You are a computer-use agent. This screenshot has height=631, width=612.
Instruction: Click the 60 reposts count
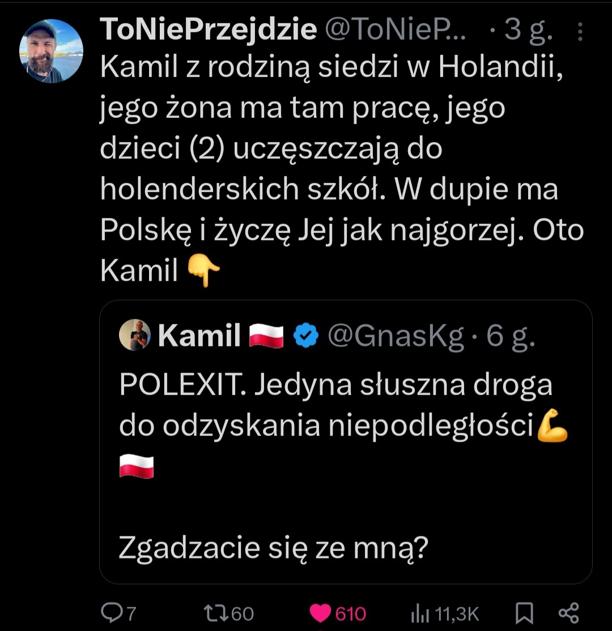click(243, 613)
